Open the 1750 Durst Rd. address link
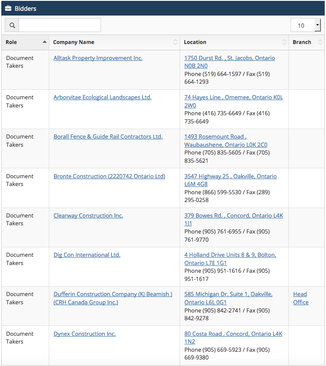326x366 pixels. [230, 62]
